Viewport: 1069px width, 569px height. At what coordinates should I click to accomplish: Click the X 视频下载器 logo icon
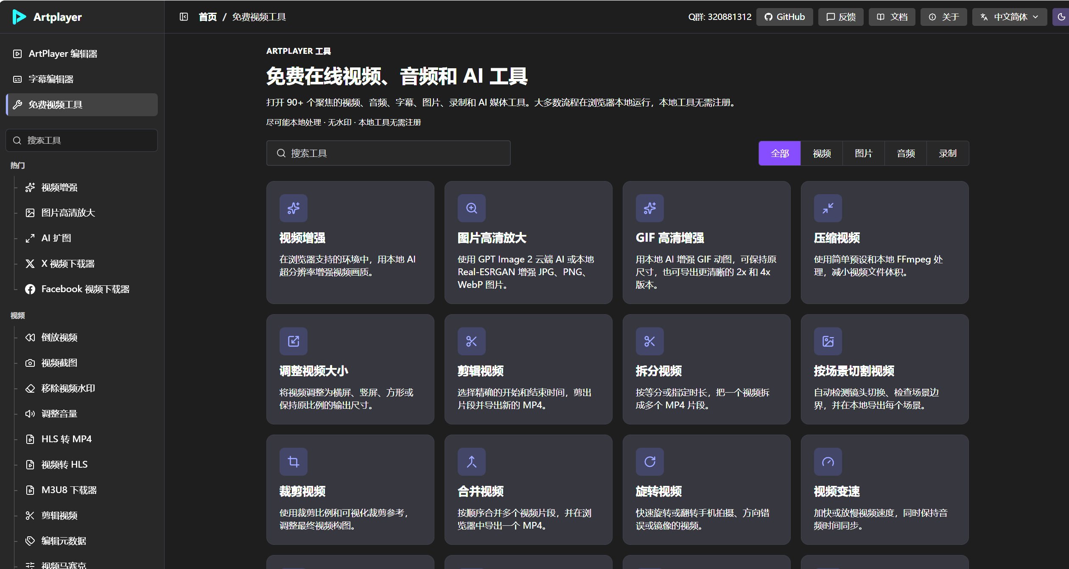[30, 264]
